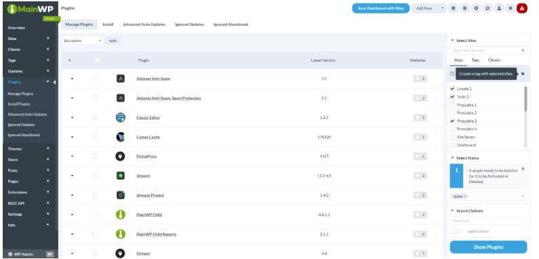Viewport: 539px width, 259px height.
Task: Click the FlyingPress plugin icon
Action: point(120,156)
